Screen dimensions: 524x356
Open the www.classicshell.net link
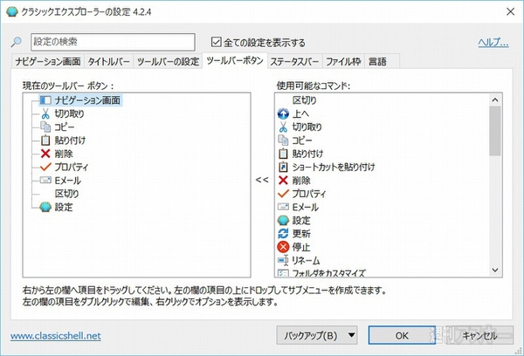point(56,336)
